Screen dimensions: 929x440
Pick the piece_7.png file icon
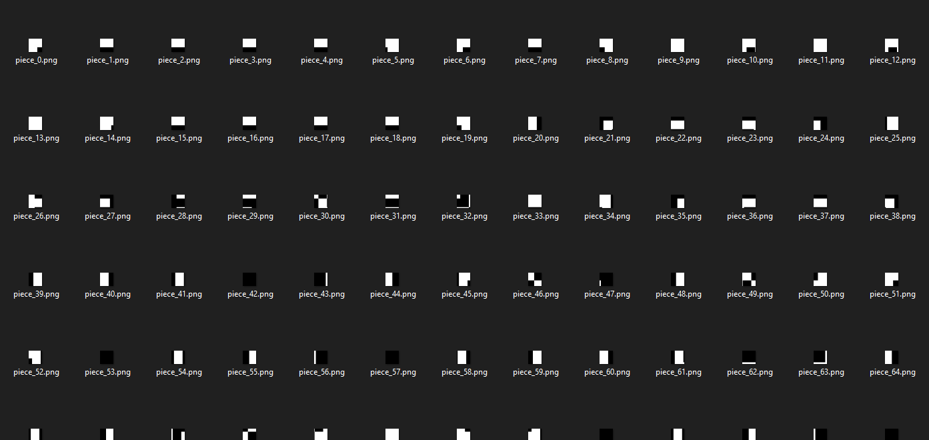[x=536, y=45]
